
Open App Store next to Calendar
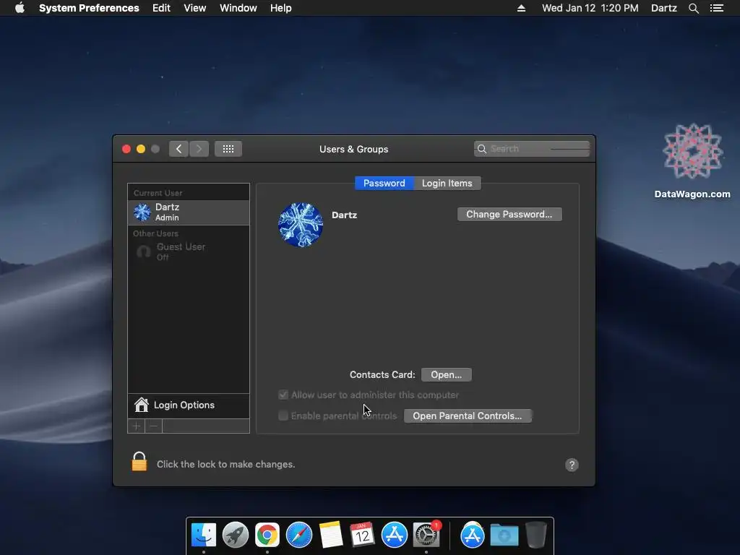click(x=394, y=535)
